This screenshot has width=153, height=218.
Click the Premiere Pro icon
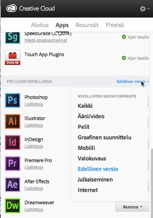pyautogui.click(x=13, y=164)
